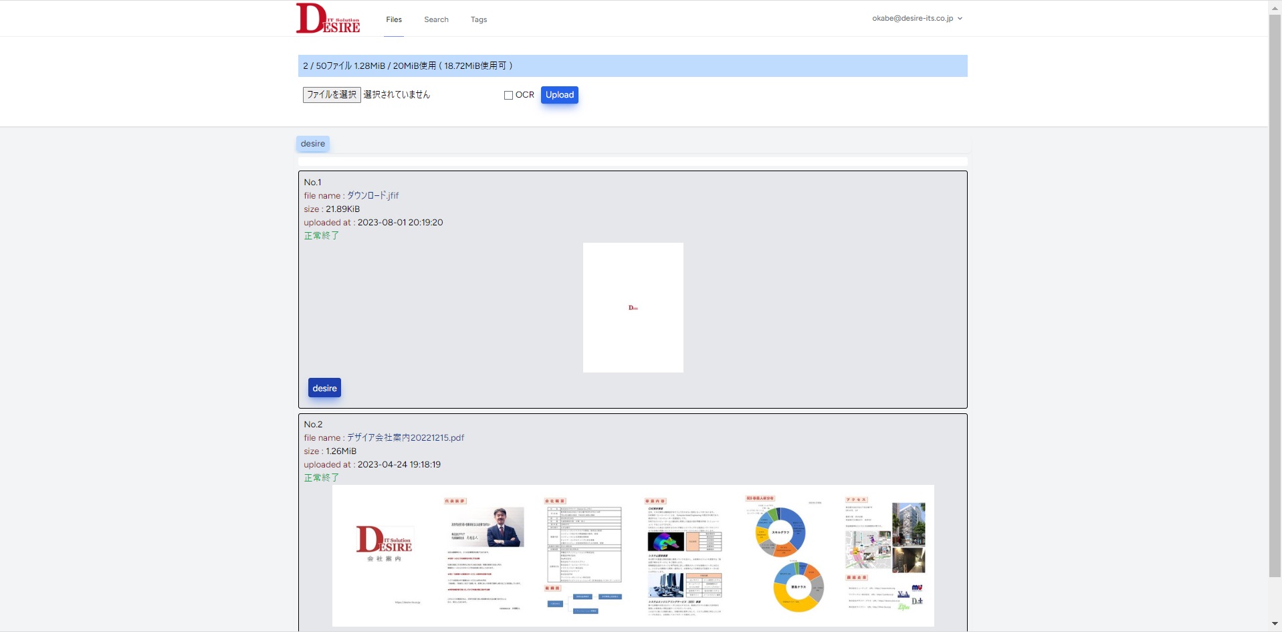This screenshot has height=632, width=1282.
Task: Click the No.1 file preview thumbnail
Action: (x=633, y=307)
